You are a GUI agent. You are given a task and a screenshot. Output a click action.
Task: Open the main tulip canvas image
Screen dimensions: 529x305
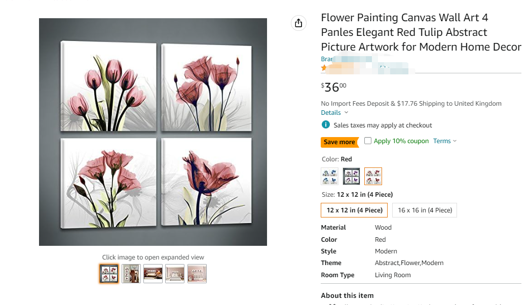153,132
